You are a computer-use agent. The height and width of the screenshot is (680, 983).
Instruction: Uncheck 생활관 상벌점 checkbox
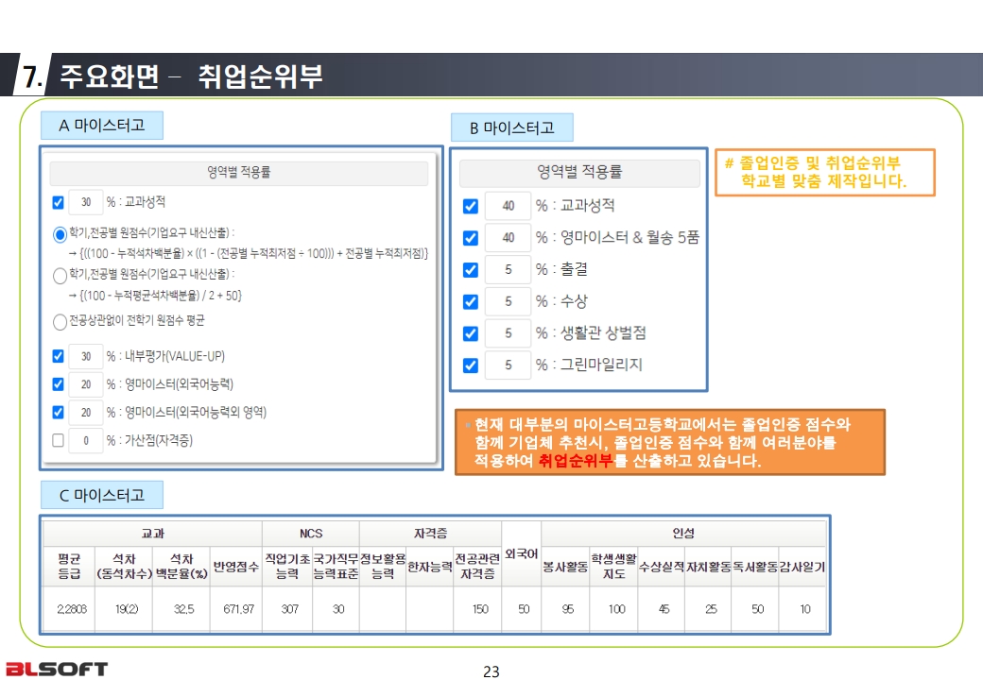[470, 333]
